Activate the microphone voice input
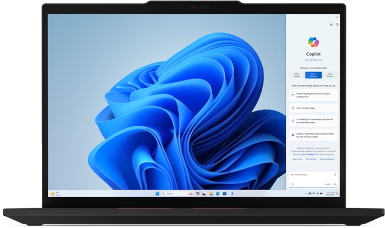 click(x=335, y=175)
